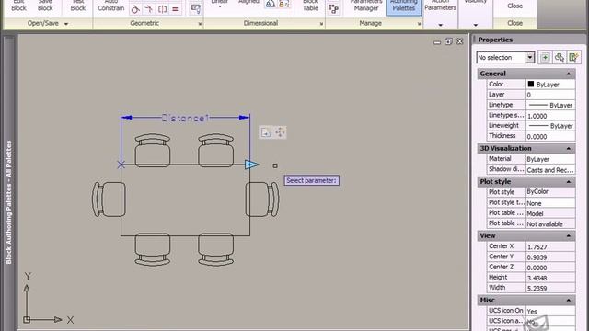
Task: Click the first lock dimensional constraint icon
Action: click(270, 5)
